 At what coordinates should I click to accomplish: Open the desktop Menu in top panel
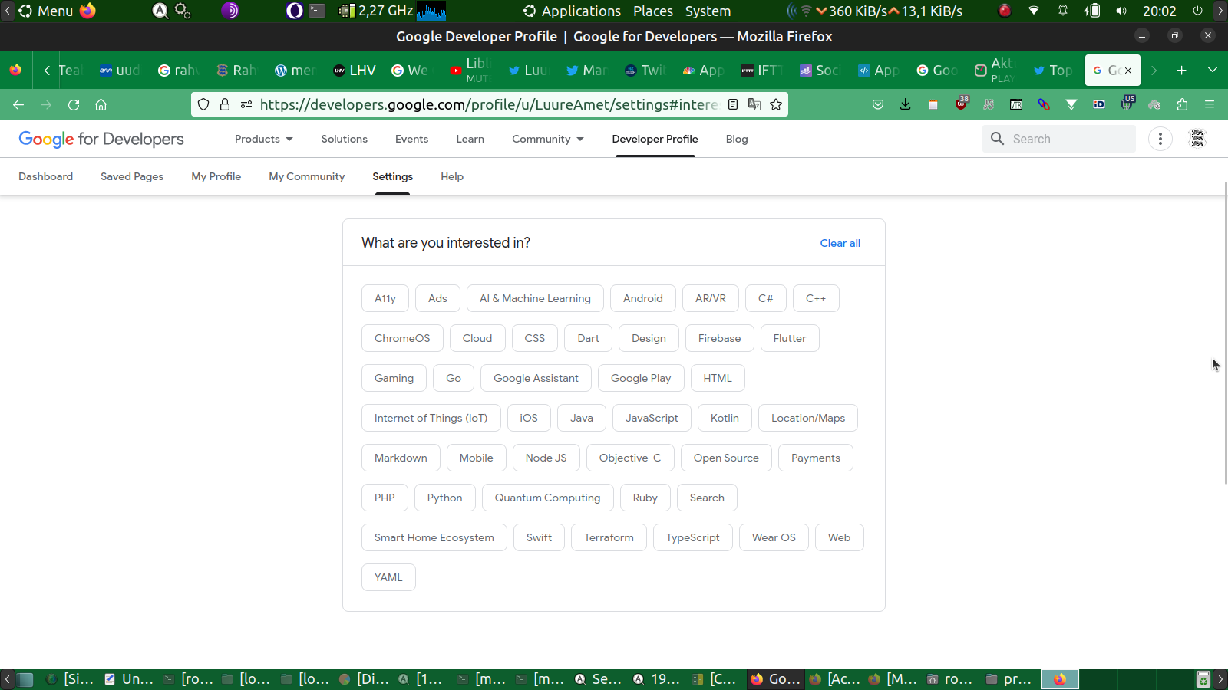click(x=46, y=11)
